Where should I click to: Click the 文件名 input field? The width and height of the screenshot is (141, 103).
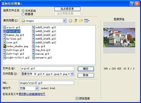pyautogui.click(x=47, y=69)
